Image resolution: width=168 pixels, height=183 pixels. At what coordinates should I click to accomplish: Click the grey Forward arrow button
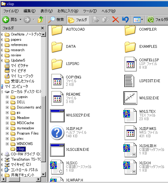[27, 20]
